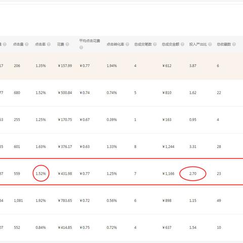The image size is (243, 243).
Task: Select the click count cell 206
Action: coord(17,66)
